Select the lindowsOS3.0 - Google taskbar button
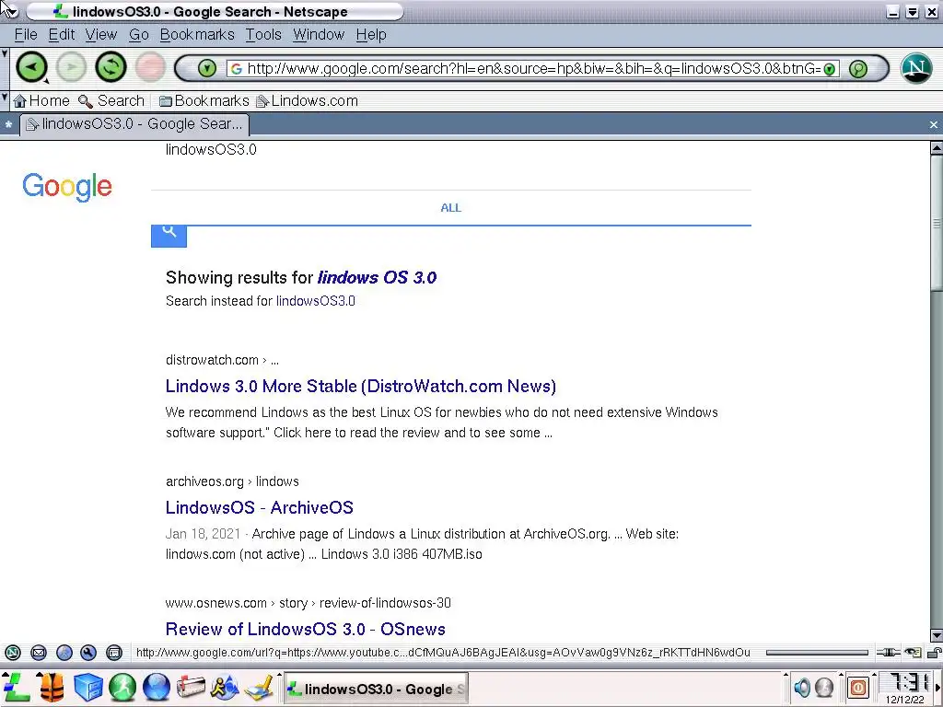 376,689
